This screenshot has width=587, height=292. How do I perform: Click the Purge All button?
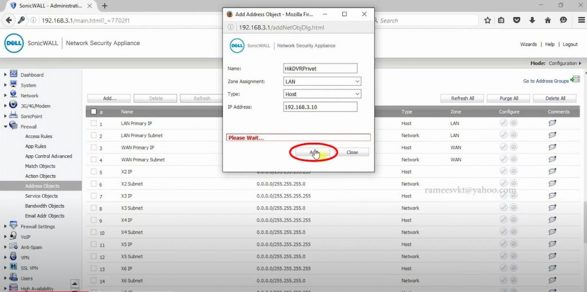pos(508,98)
